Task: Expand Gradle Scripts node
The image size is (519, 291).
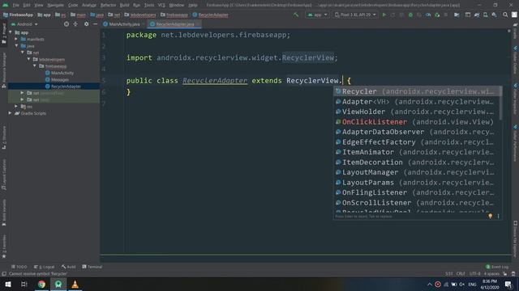Action: [11, 113]
